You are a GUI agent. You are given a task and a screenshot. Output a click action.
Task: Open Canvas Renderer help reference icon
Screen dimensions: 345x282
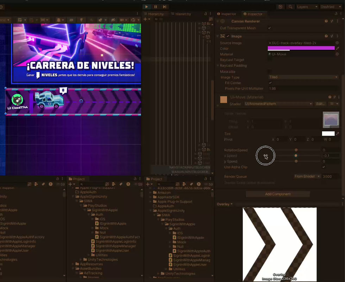coord(326,21)
